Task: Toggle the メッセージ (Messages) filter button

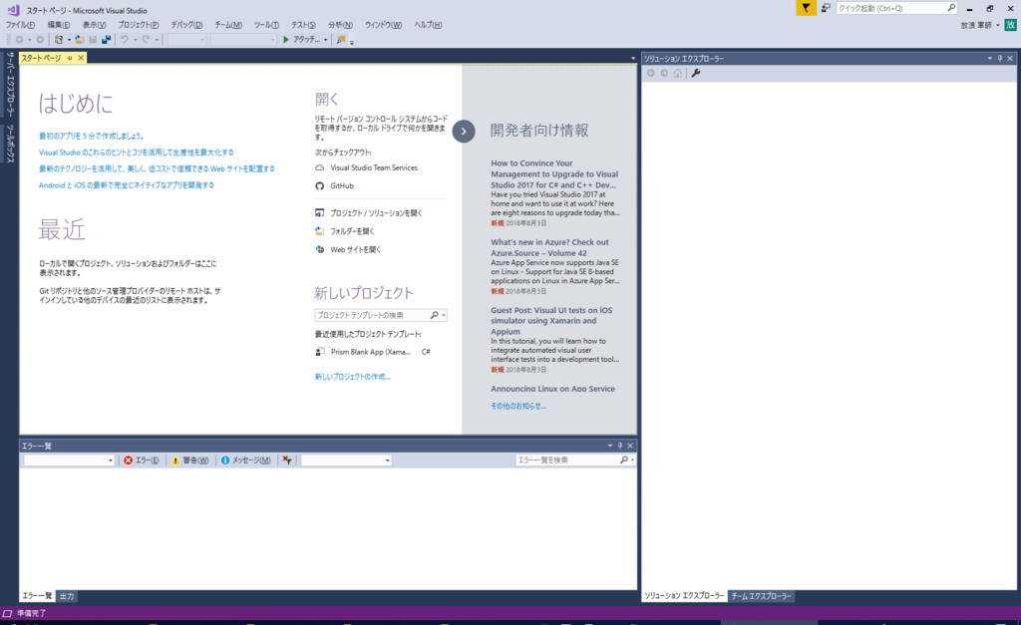Action: click(x=245, y=461)
